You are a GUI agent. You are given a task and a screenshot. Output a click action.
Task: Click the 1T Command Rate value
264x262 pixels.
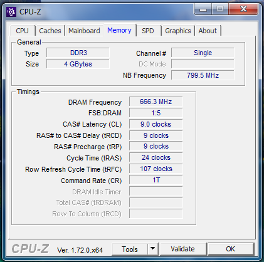click(x=156, y=180)
